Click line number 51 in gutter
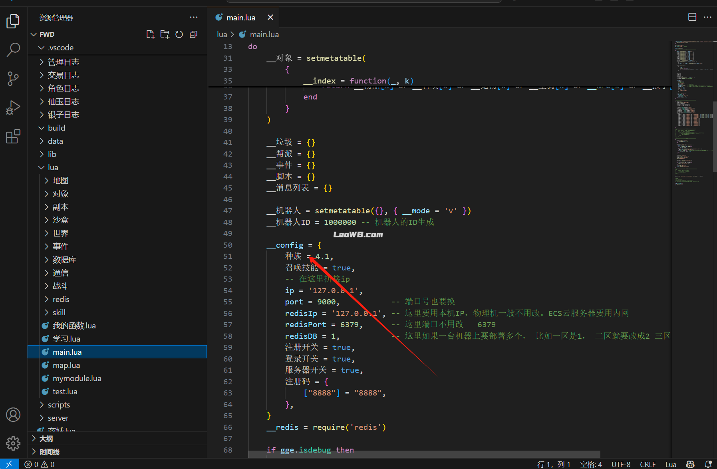 pos(228,256)
